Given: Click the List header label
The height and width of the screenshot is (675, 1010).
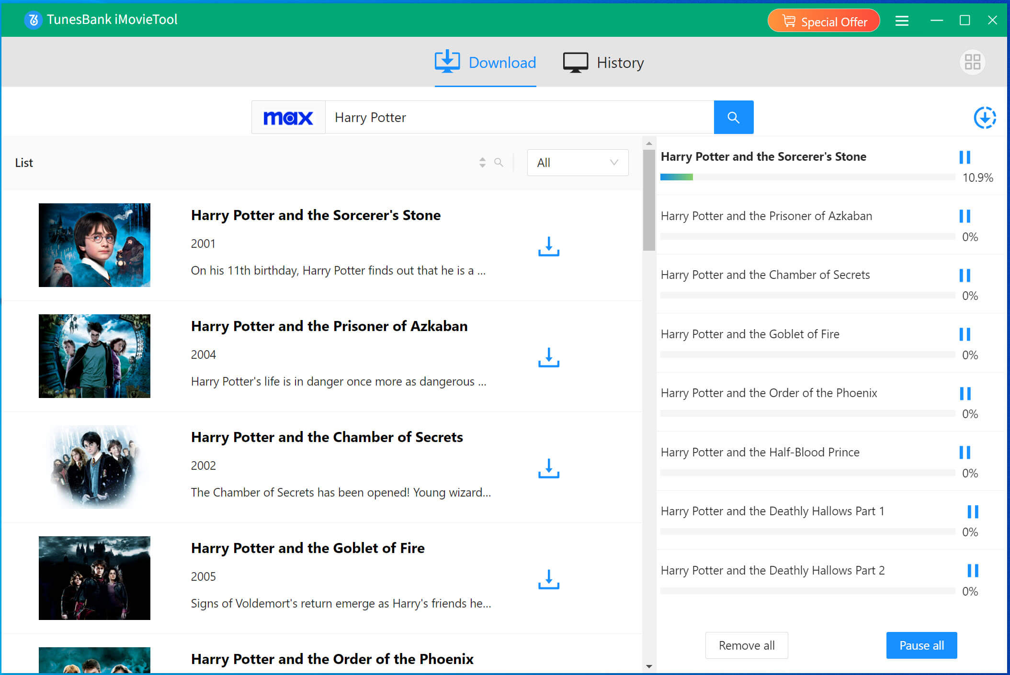Looking at the screenshot, I should (24, 163).
